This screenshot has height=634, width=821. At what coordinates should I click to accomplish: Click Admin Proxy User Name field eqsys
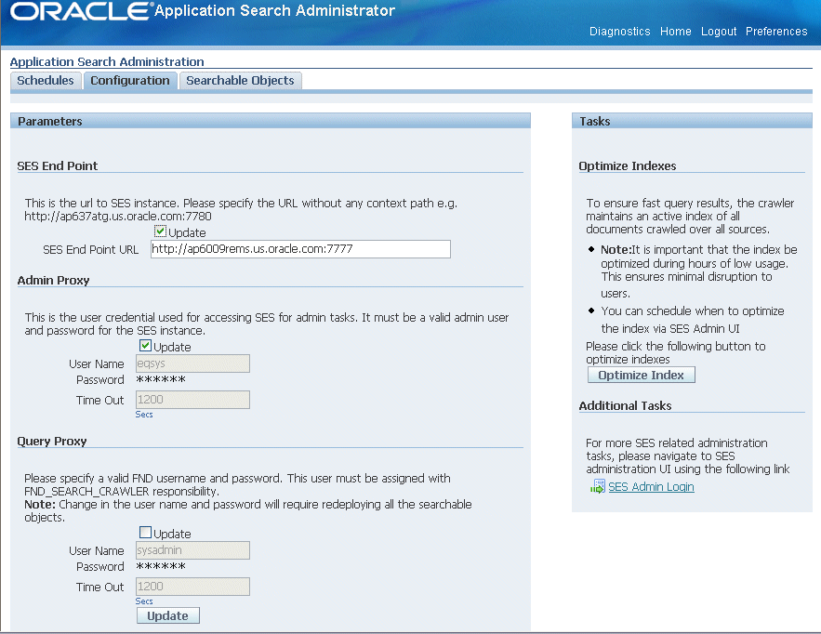(x=192, y=363)
